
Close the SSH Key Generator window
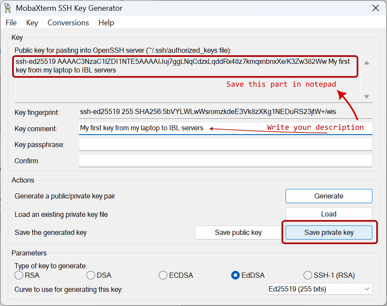375,8
